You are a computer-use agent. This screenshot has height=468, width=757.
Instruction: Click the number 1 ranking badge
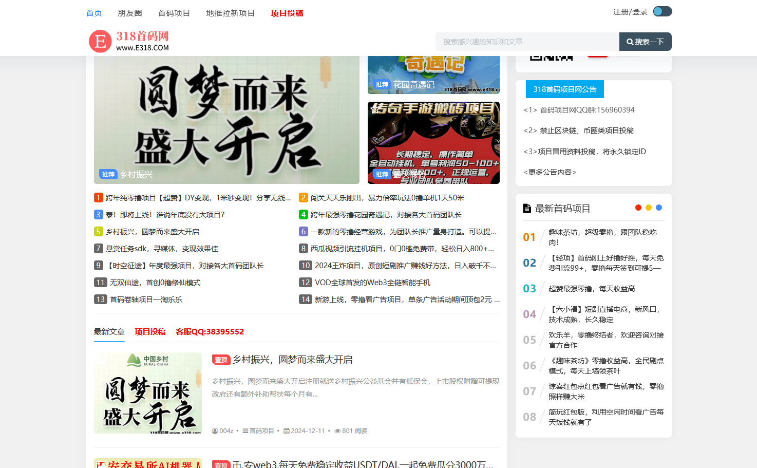pyautogui.click(x=99, y=198)
